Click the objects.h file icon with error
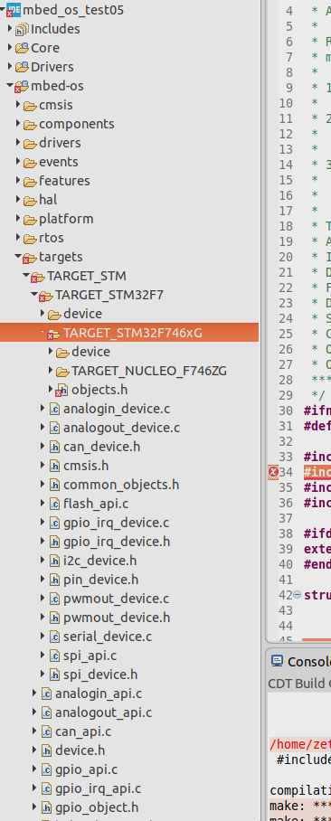The image size is (331, 821). (62, 390)
